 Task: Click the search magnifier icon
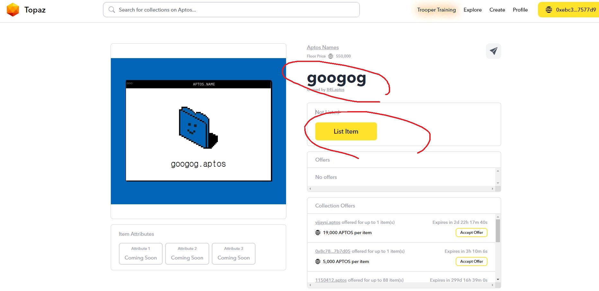click(112, 10)
